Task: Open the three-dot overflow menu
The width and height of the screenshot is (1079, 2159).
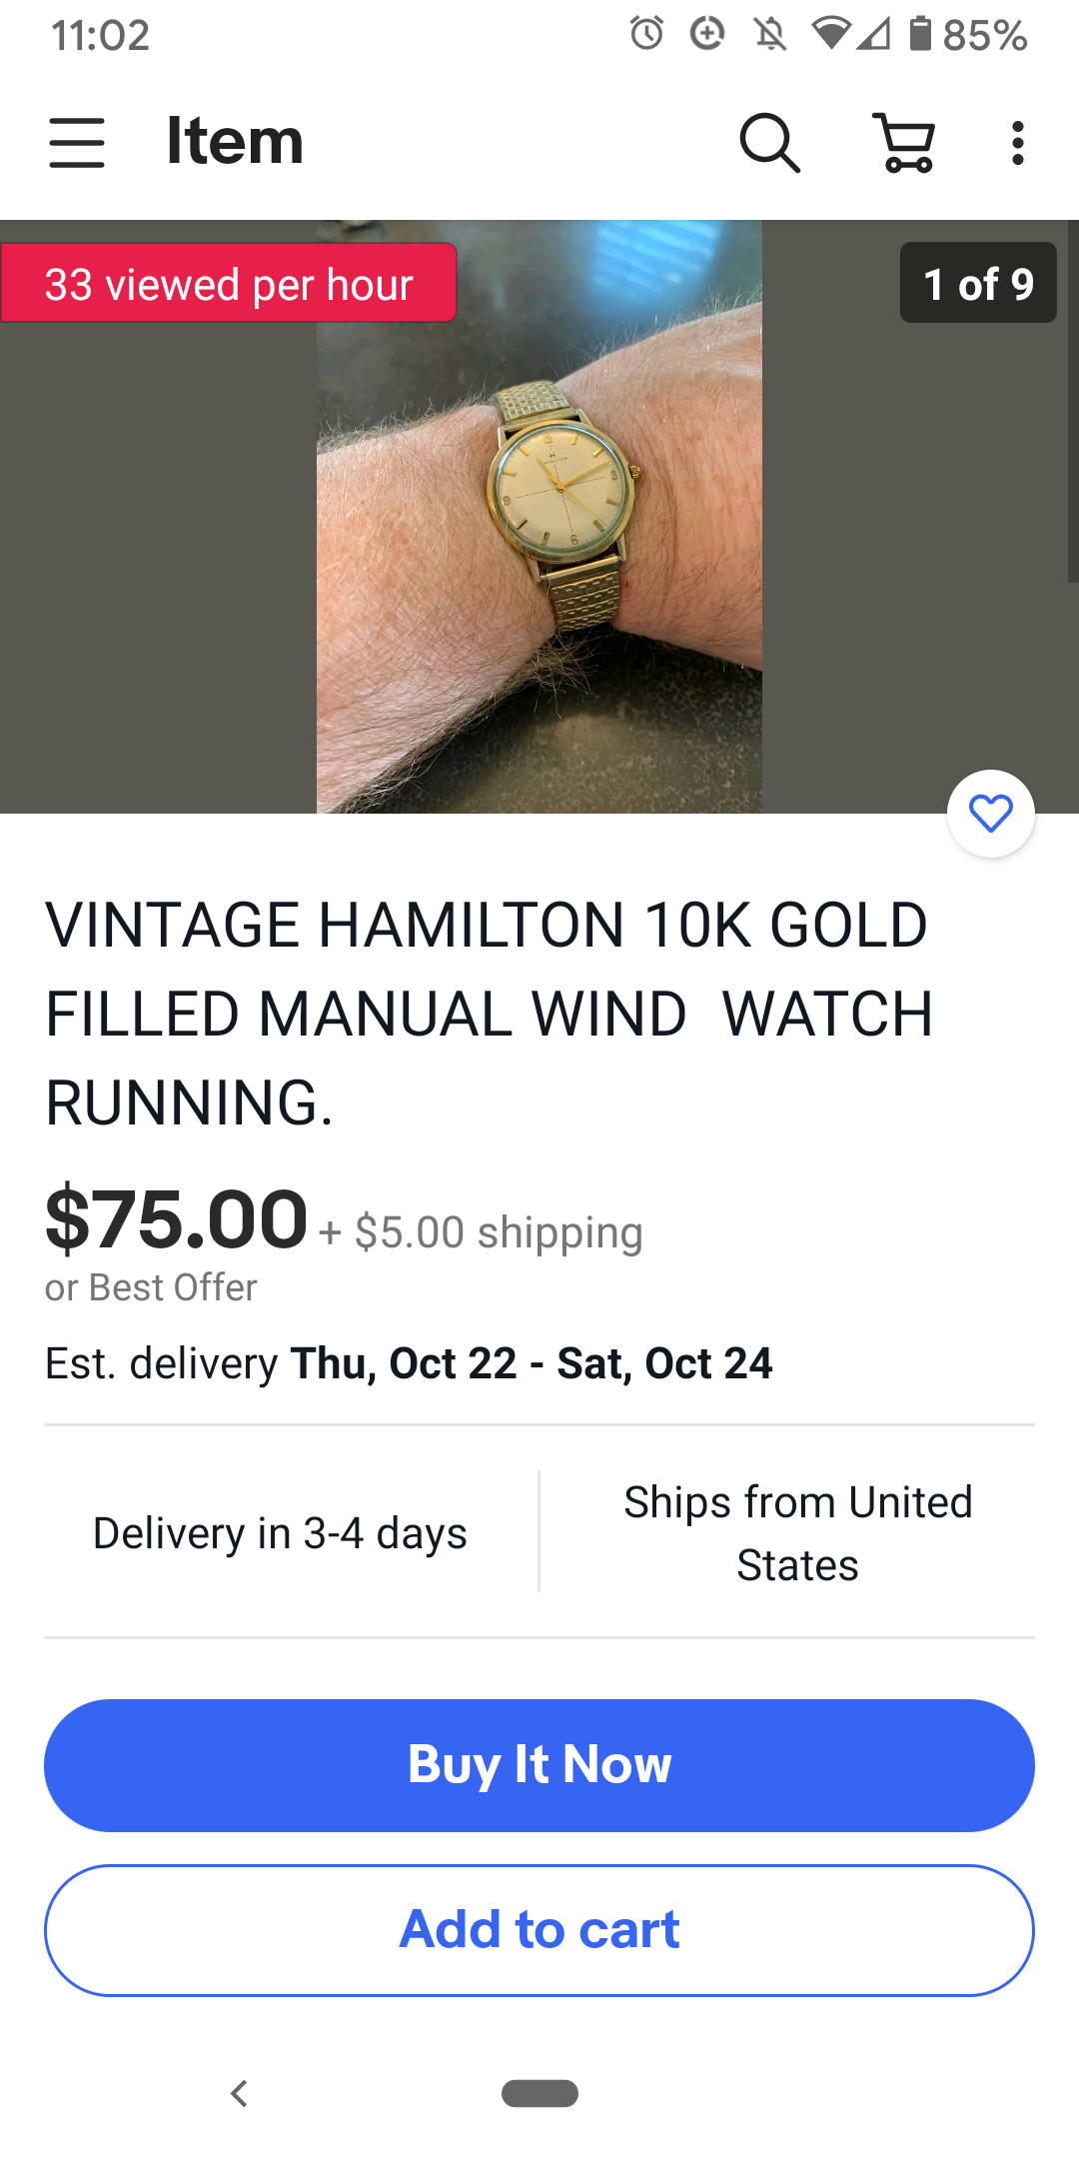Action: click(1017, 143)
